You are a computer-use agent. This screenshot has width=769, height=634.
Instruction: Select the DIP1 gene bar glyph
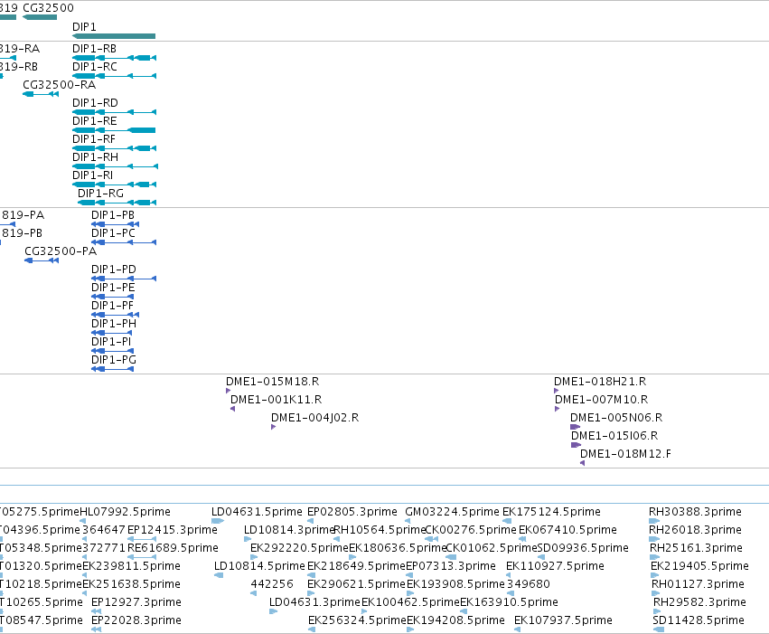(114, 36)
